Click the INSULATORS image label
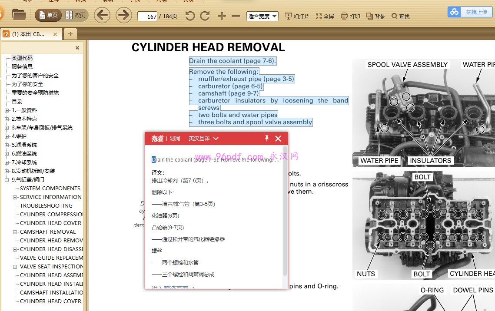Screen dimensions: 495x311 tap(430, 161)
